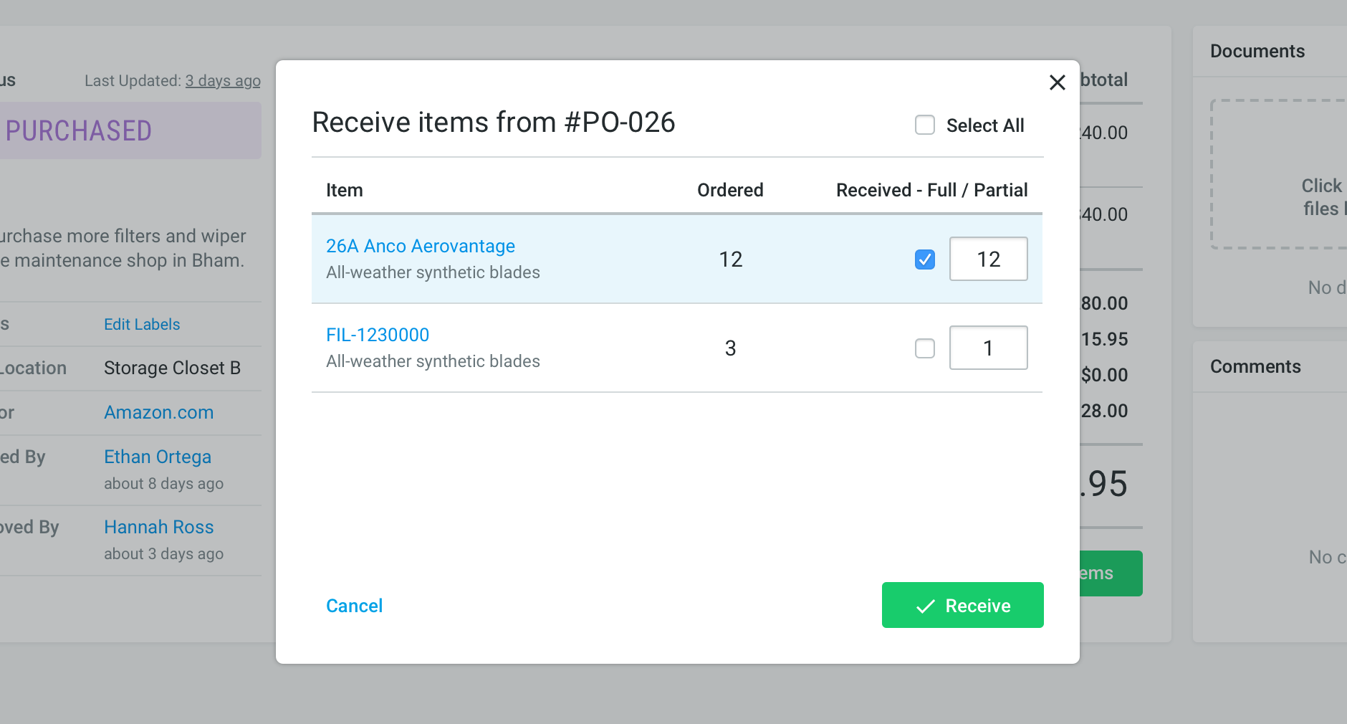Click the Select All label text
Image resolution: width=1347 pixels, height=724 pixels.
tap(984, 125)
